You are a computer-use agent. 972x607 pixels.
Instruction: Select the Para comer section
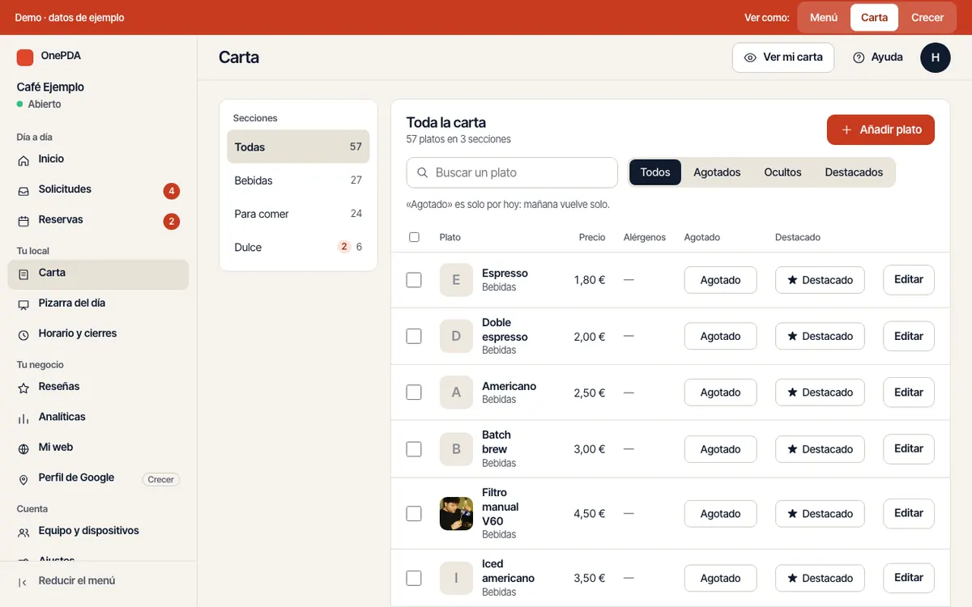298,214
